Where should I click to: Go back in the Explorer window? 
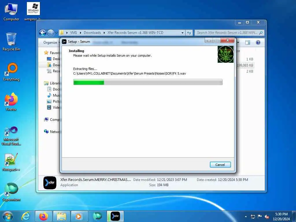43,33
